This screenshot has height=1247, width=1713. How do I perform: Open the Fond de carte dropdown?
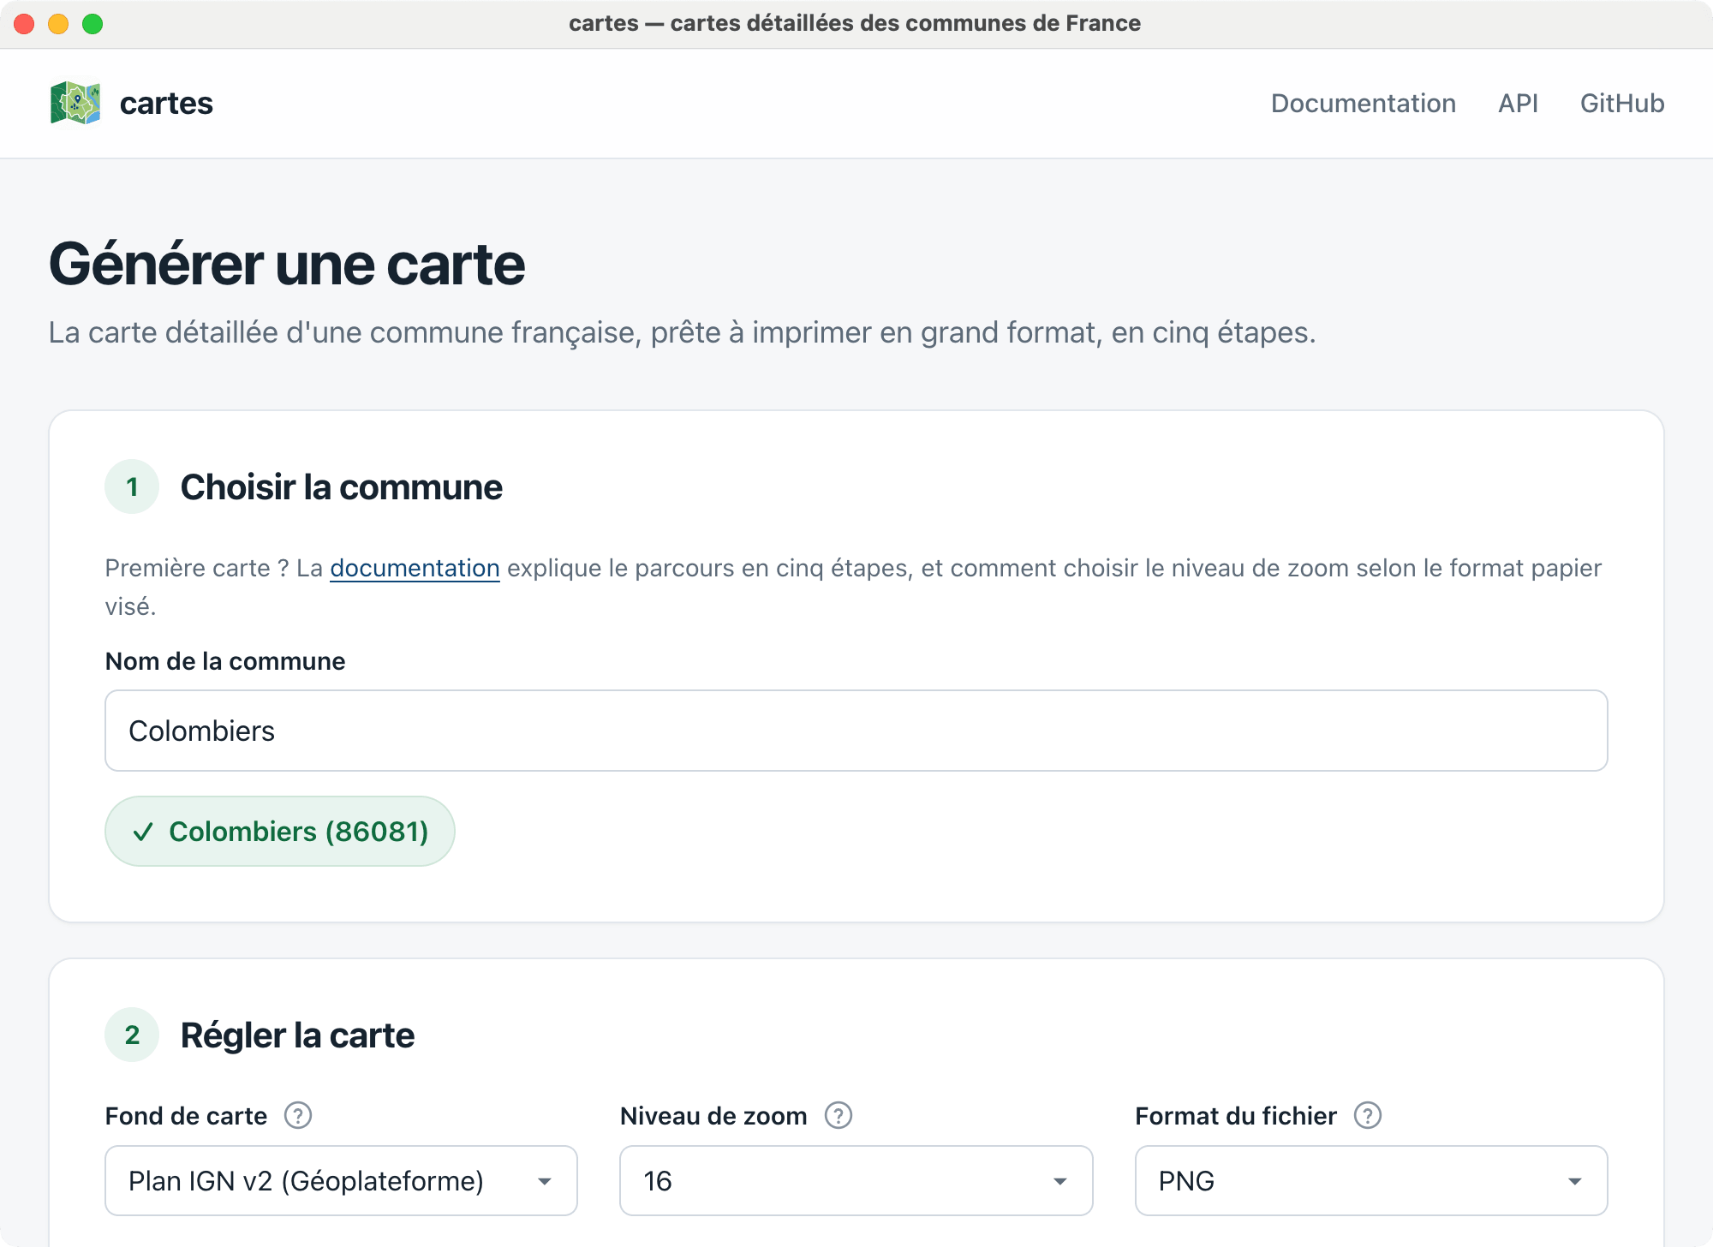[341, 1181]
